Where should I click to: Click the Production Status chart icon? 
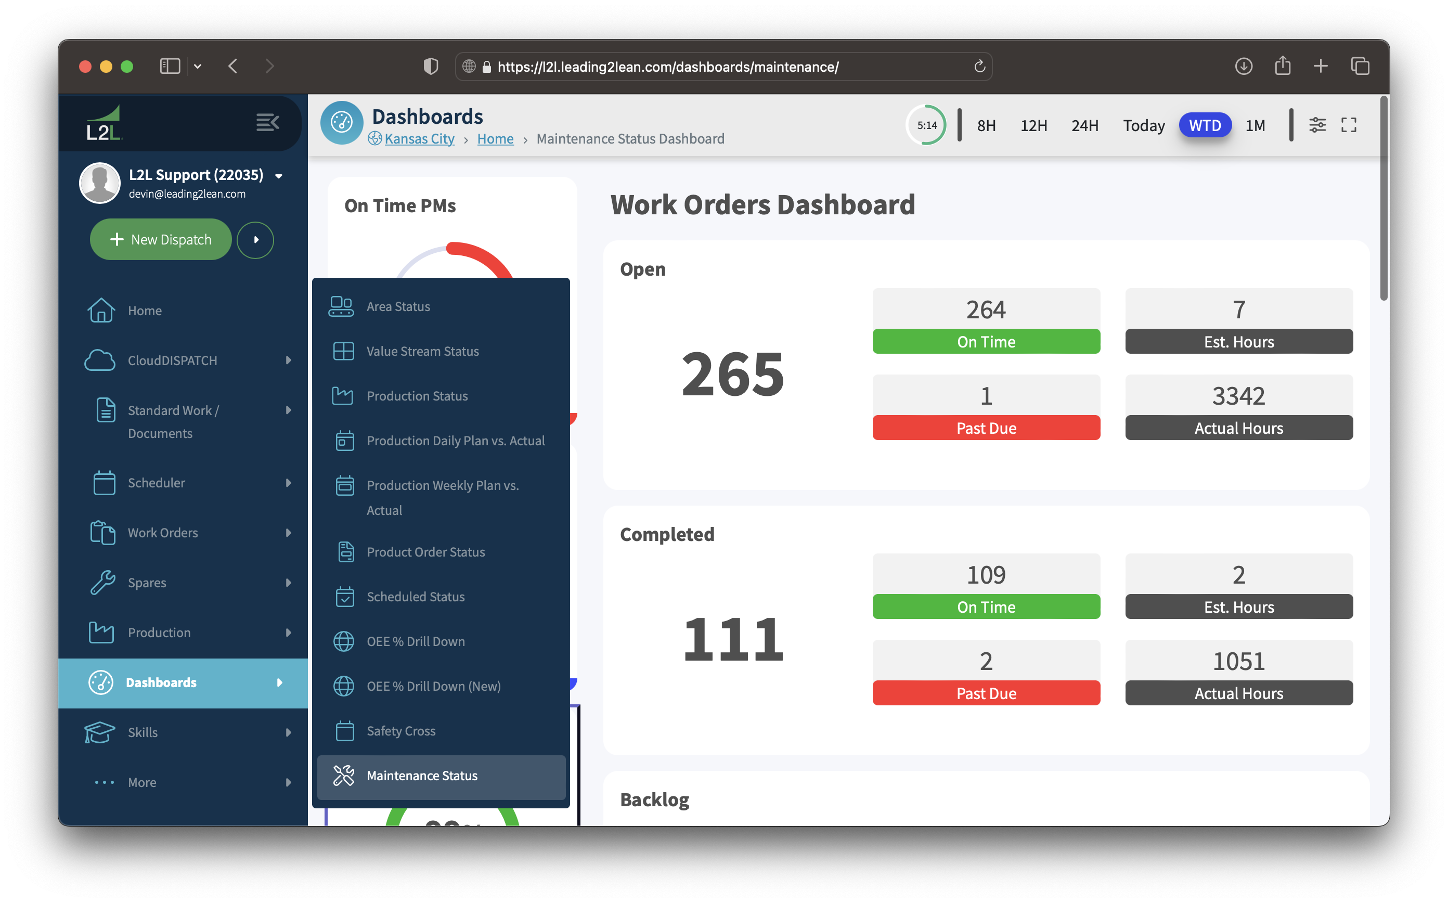click(x=342, y=395)
